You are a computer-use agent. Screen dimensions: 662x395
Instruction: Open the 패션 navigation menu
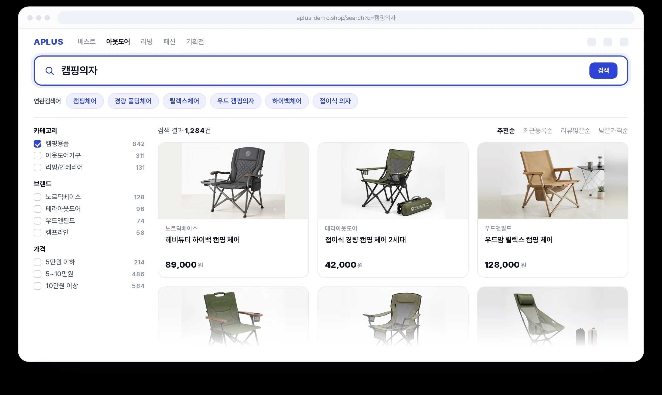point(169,42)
